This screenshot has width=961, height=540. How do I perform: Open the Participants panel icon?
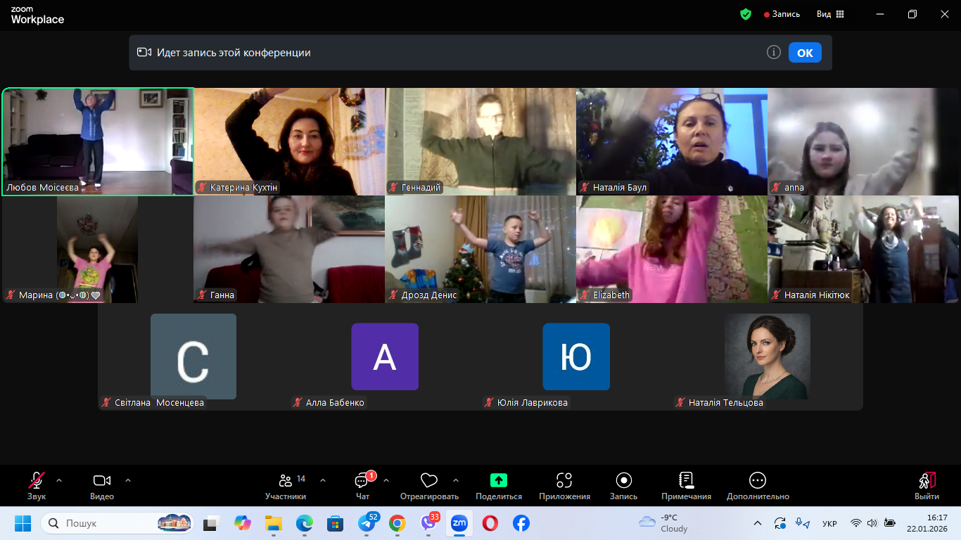(x=286, y=481)
